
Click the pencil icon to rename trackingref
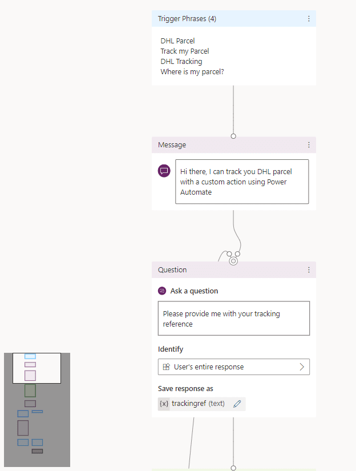pyautogui.click(x=237, y=404)
